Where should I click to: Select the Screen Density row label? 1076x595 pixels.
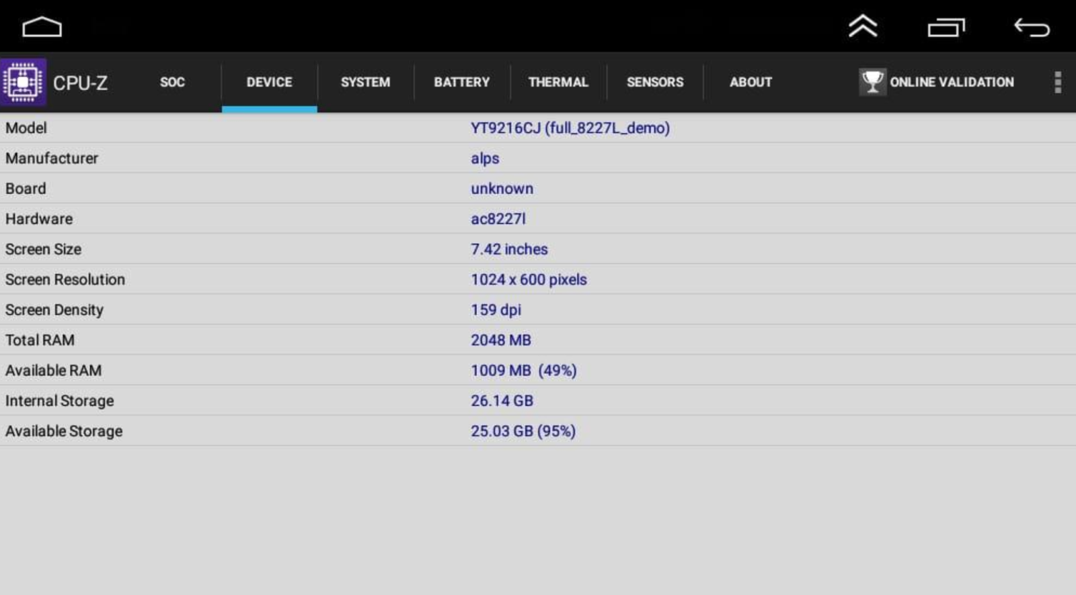[54, 310]
